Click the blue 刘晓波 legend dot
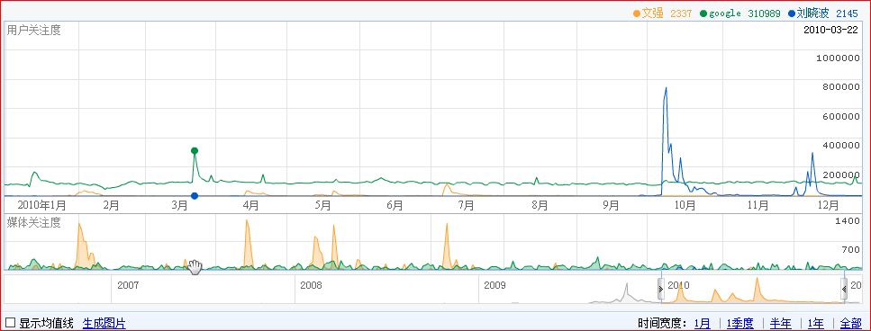The image size is (871, 331). coord(792,13)
